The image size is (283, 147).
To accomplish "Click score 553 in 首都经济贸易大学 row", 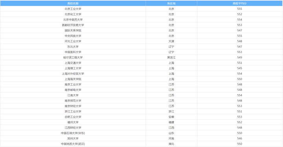I will (x=239, y=25).
